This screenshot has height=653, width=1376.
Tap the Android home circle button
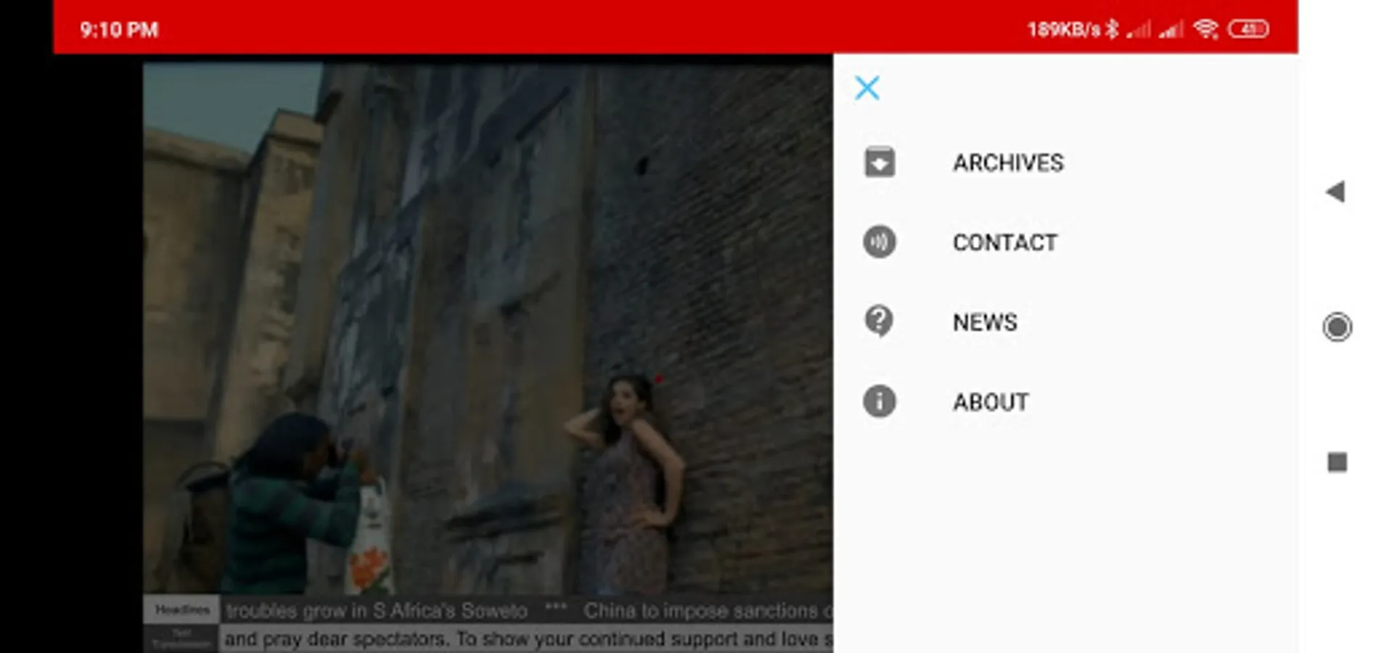1337,326
